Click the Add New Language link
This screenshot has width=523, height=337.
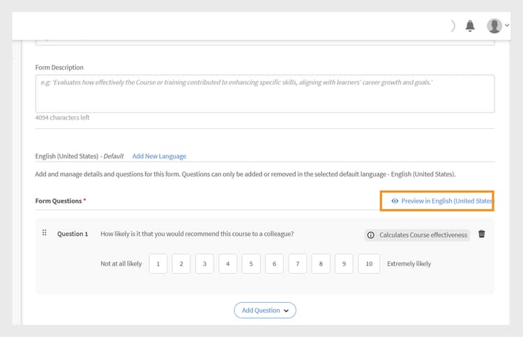point(159,156)
